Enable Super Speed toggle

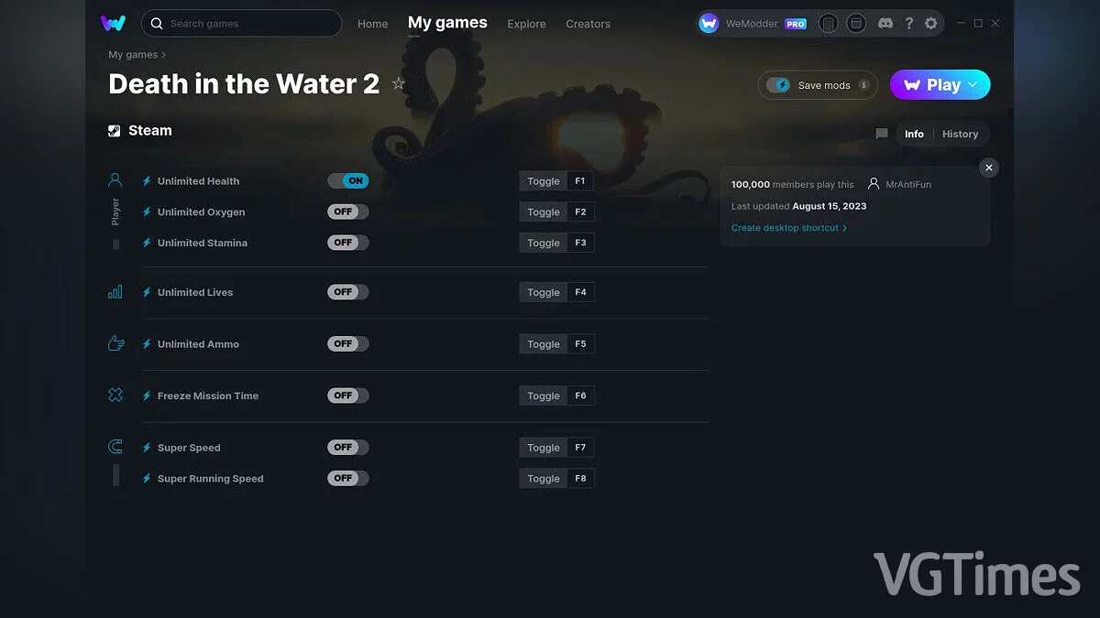coord(348,448)
